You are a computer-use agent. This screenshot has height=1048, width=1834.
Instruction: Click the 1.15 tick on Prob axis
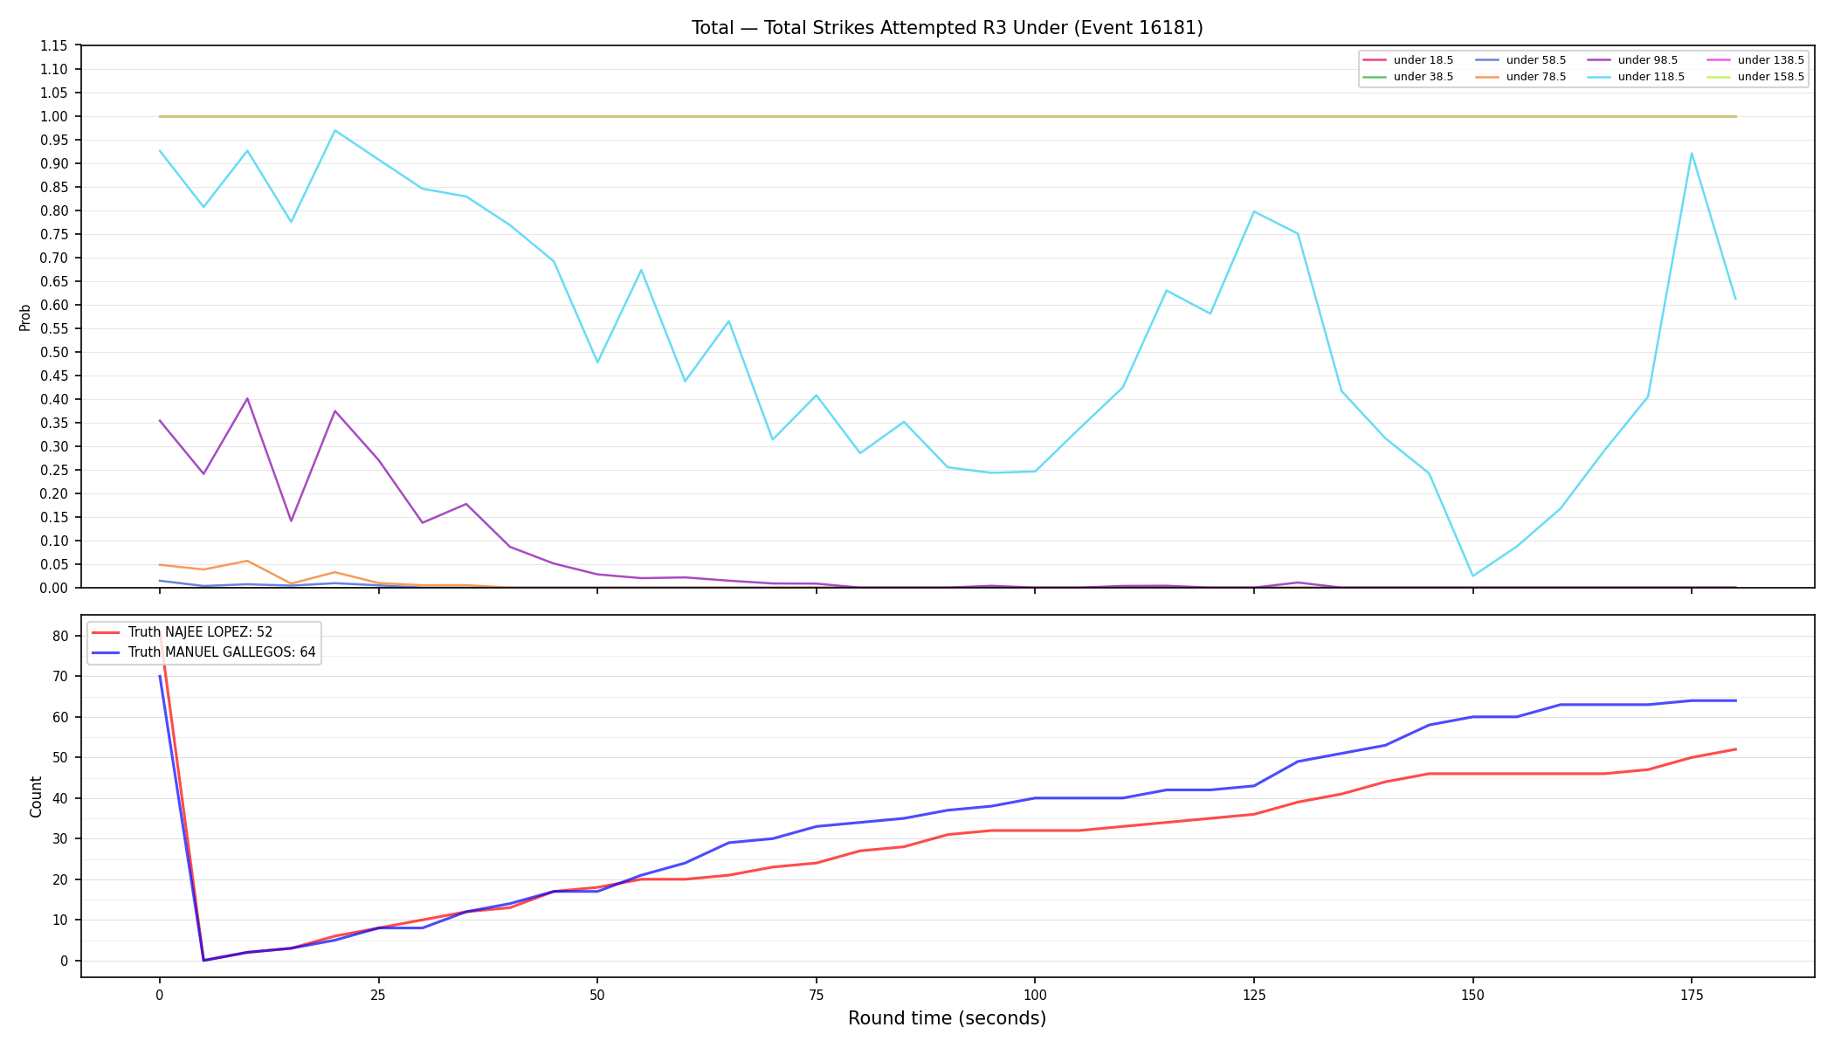(54, 45)
